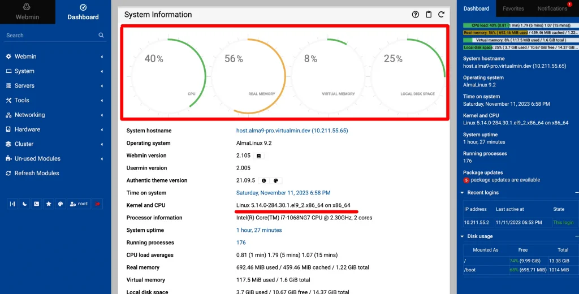579x294 pixels.
Task: Click the search magnifier icon
Action: click(101, 35)
